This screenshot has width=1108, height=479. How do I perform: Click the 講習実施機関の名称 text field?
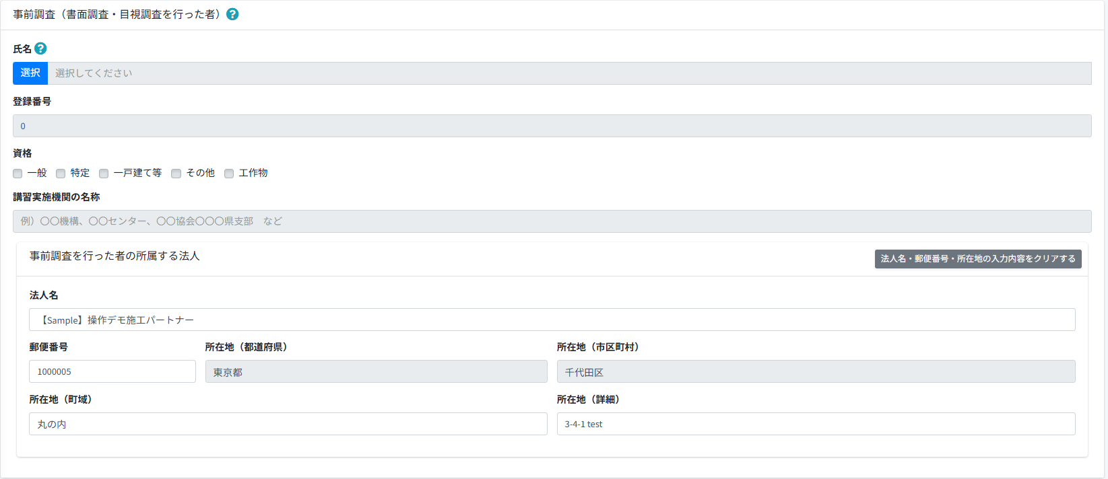pyautogui.click(x=552, y=221)
